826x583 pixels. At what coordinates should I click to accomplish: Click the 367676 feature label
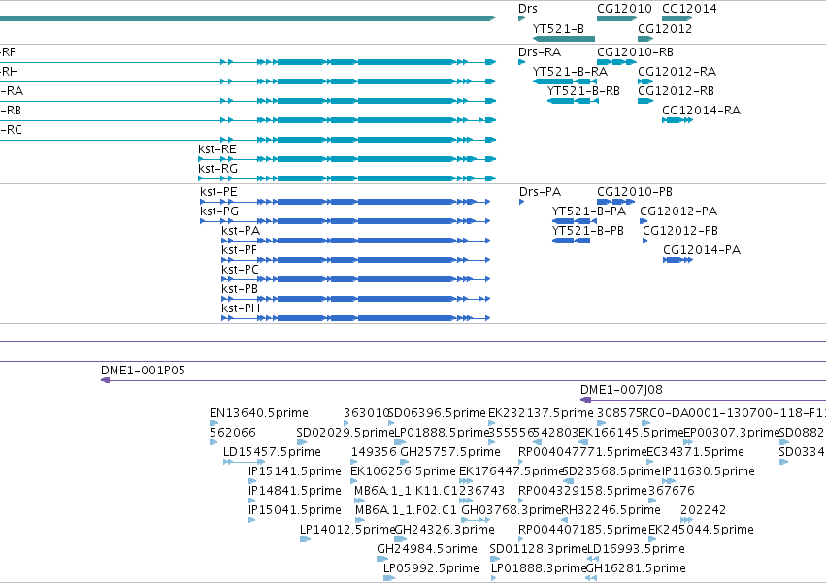pos(672,490)
